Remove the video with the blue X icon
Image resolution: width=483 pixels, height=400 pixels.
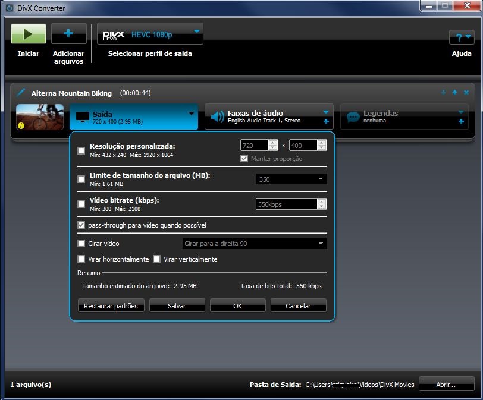466,92
